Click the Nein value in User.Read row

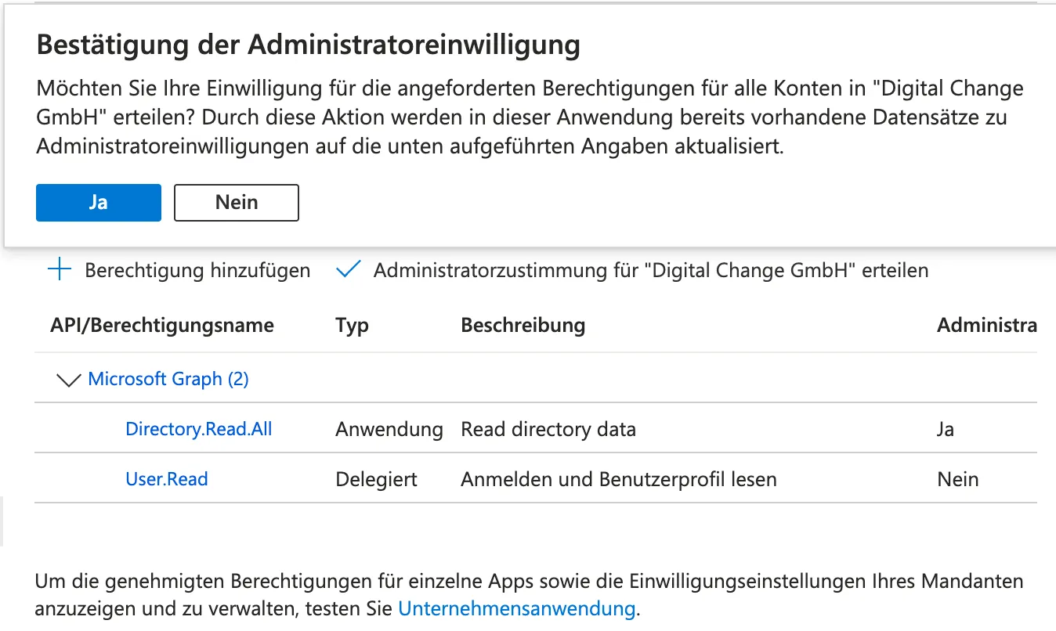point(958,480)
